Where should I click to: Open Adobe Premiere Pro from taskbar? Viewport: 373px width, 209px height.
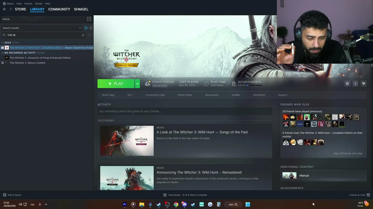click(125, 204)
